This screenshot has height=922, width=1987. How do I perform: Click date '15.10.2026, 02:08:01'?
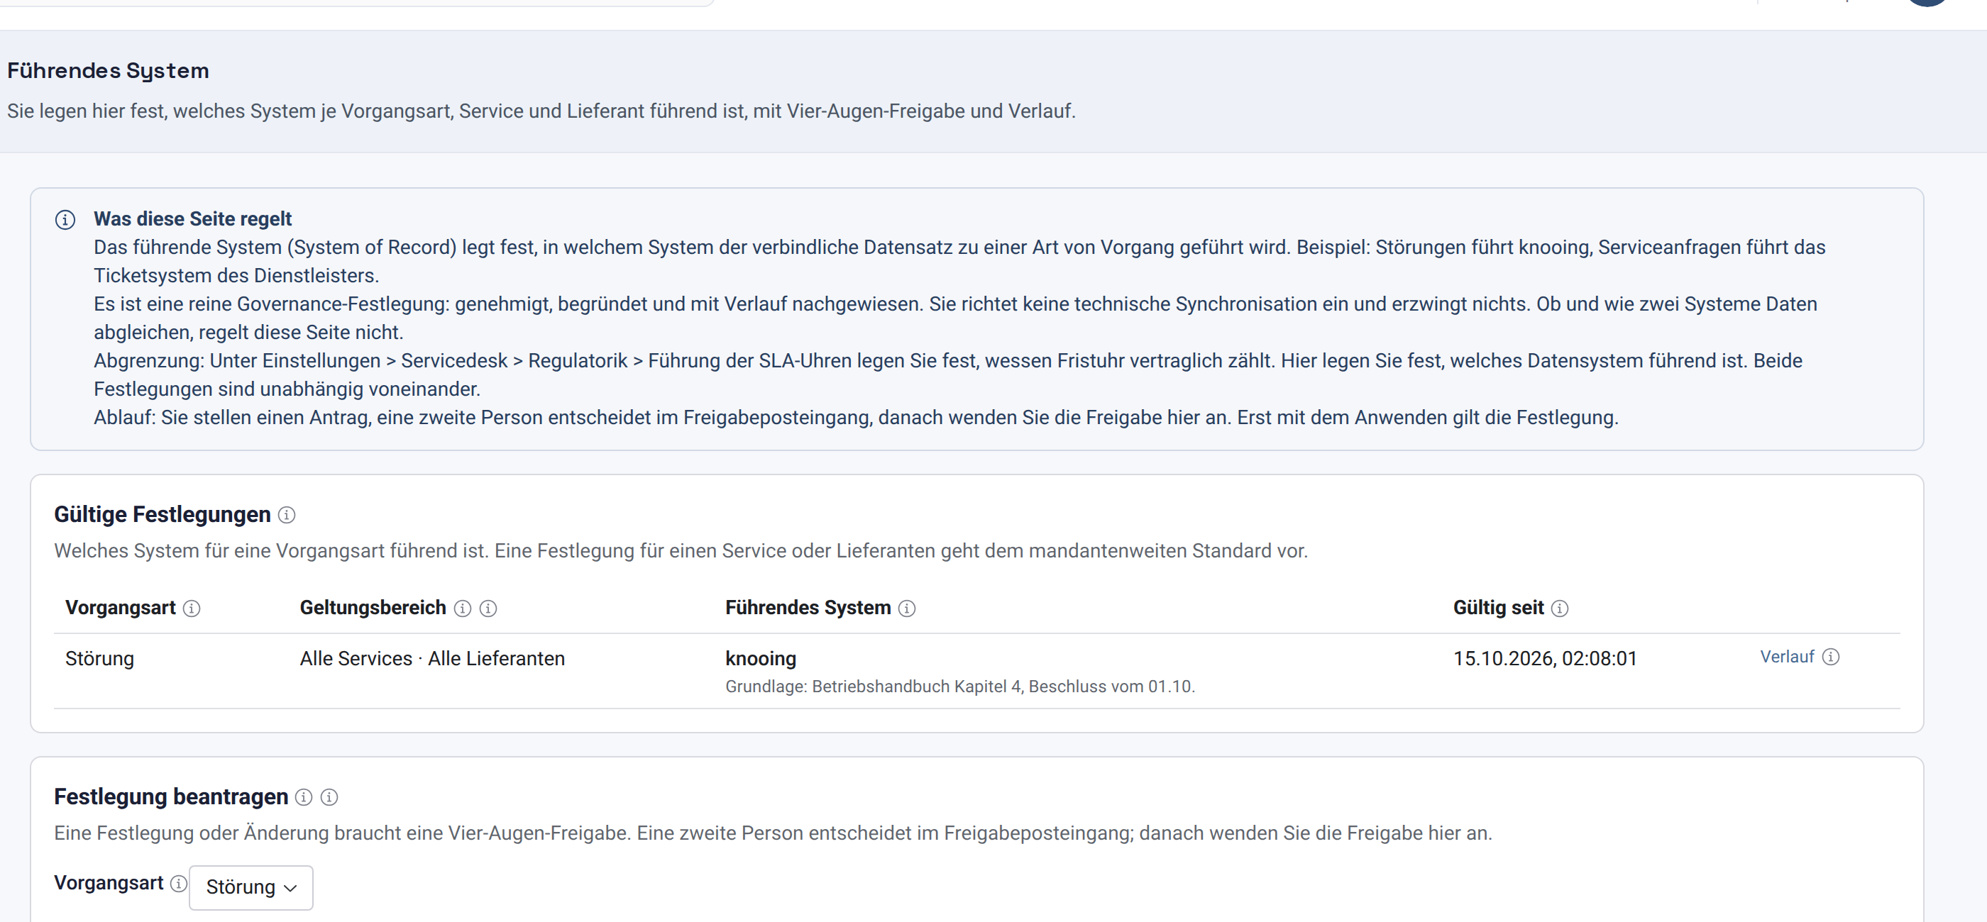pyautogui.click(x=1545, y=659)
